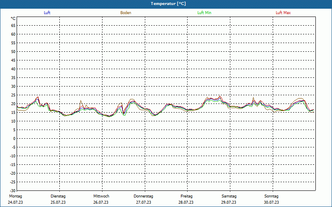Click the -15 value on temperature axis
Screen dimensions: 332x207
click(x=13, y=164)
